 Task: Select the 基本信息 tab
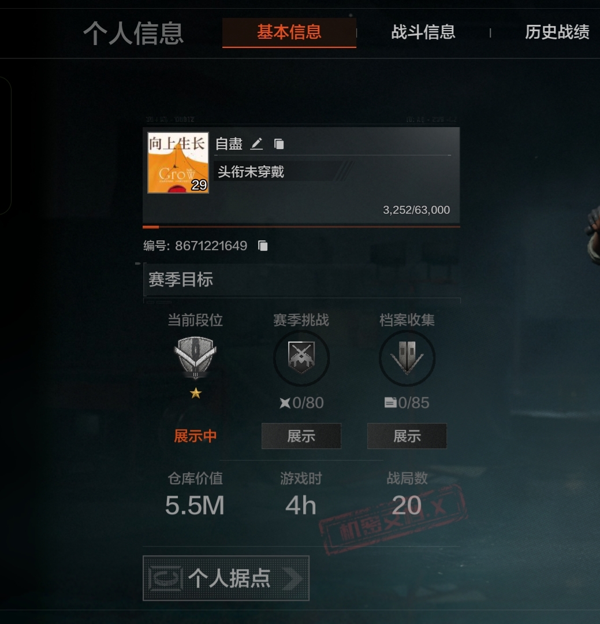tap(289, 32)
